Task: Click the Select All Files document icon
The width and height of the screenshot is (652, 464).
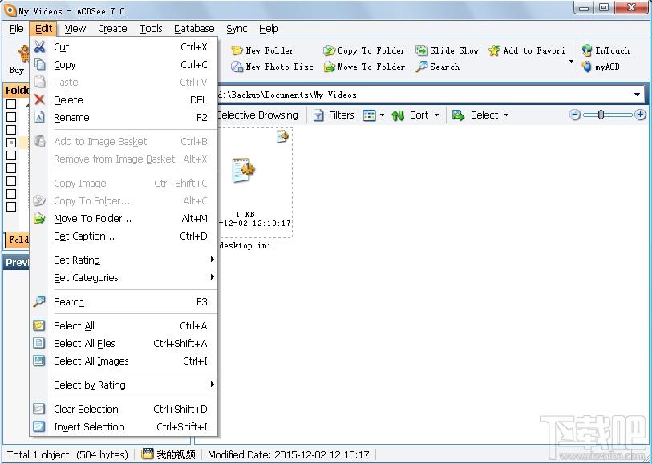Action: 39,343
